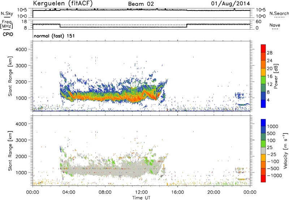This screenshot has width=289, height=200.
Task: Click the '3000' tick in Velocity panel
Action: (21, 140)
